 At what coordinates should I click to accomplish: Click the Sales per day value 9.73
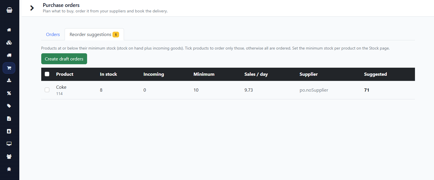tap(249, 90)
